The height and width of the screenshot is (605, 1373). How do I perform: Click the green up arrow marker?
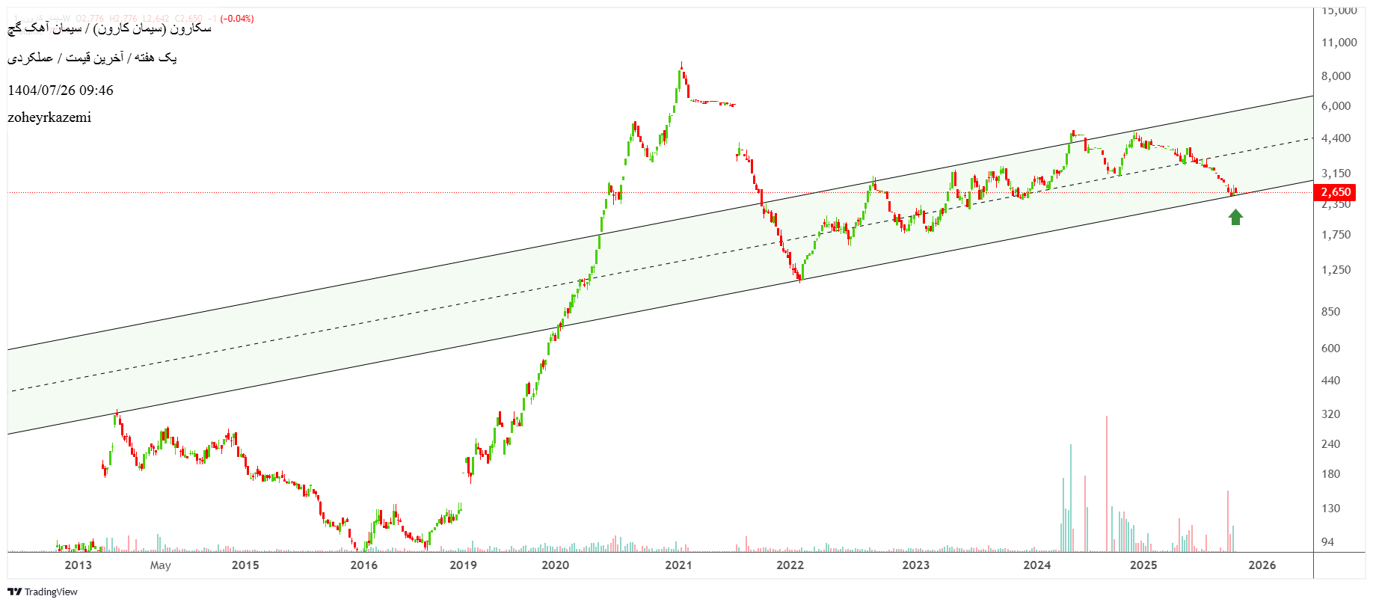1235,217
